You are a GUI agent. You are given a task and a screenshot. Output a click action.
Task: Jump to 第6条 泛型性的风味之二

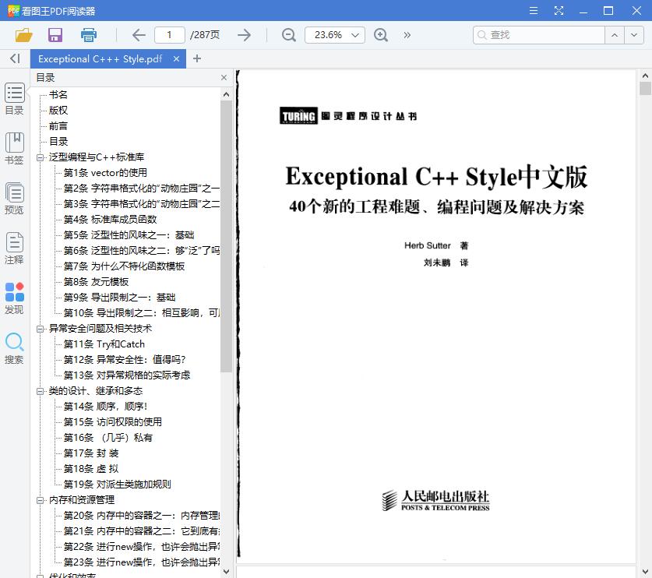click(141, 250)
